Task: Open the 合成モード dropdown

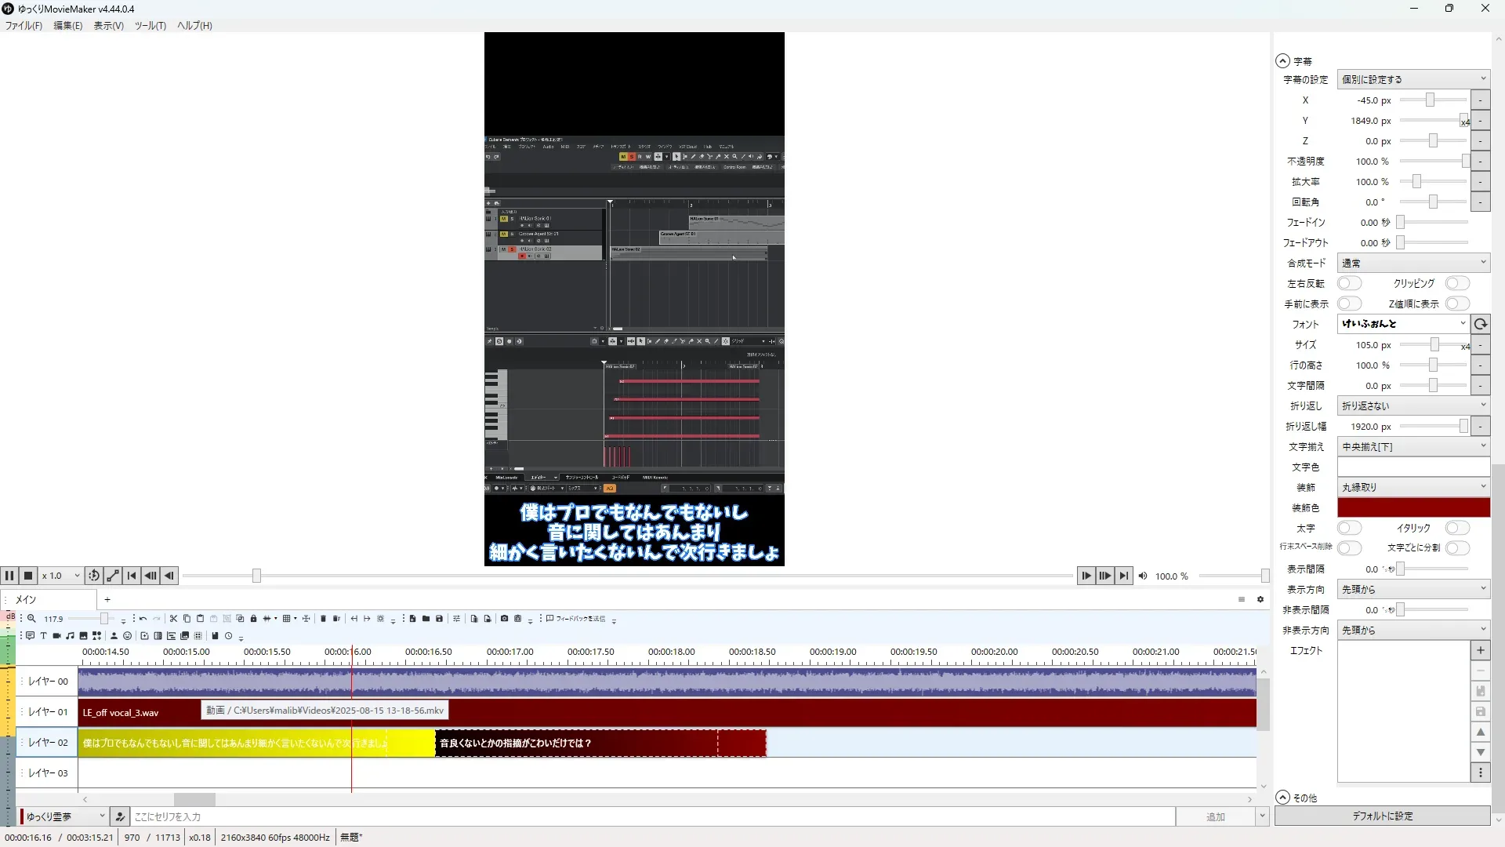Action: (1413, 264)
